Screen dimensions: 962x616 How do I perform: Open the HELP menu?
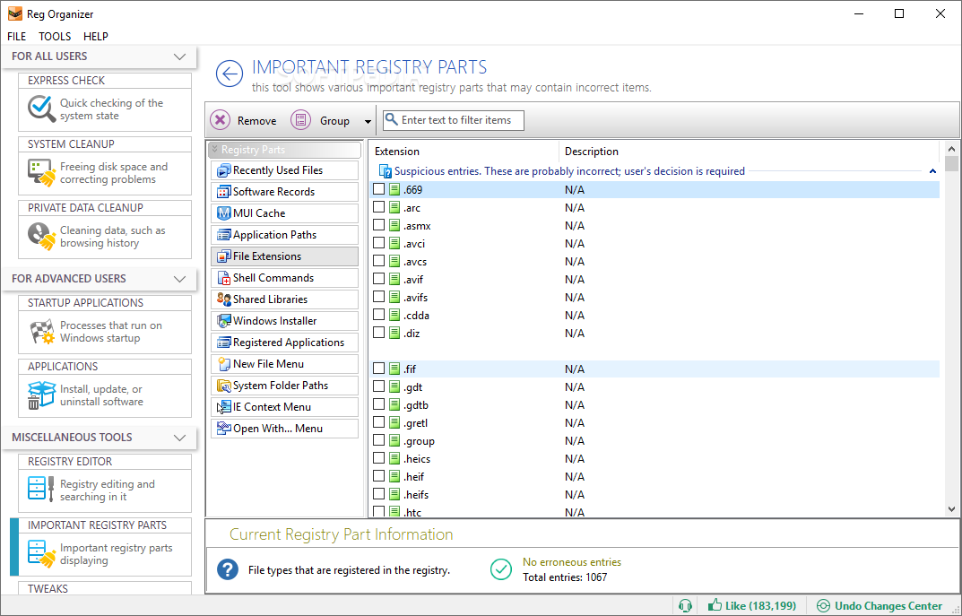96,36
